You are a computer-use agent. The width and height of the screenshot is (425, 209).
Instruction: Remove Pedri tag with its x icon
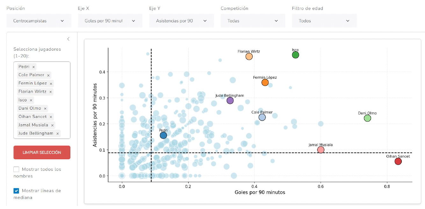coord(33,67)
